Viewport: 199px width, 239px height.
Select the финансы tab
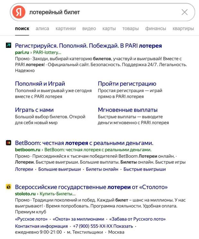[156, 29]
